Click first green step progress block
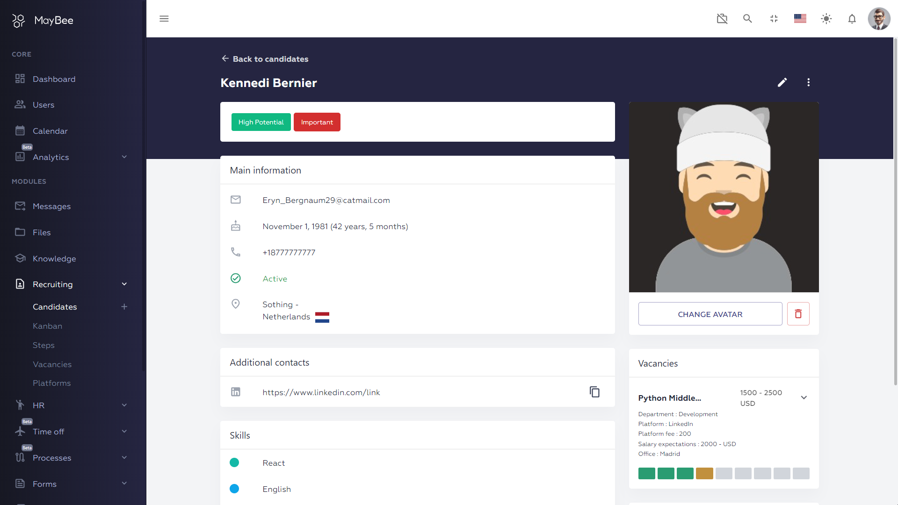This screenshot has height=505, width=898. click(x=647, y=473)
